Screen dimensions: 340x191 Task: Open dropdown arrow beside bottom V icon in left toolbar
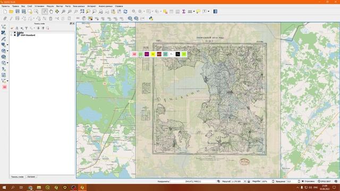pyautogui.click(x=7, y=81)
